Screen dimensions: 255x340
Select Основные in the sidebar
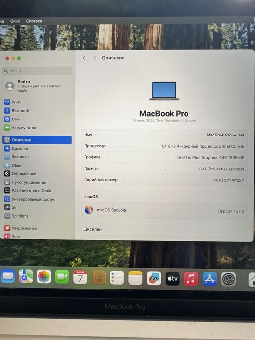click(37, 140)
